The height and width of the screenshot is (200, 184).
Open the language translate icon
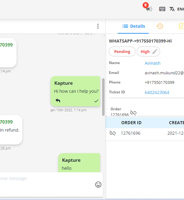point(172,9)
